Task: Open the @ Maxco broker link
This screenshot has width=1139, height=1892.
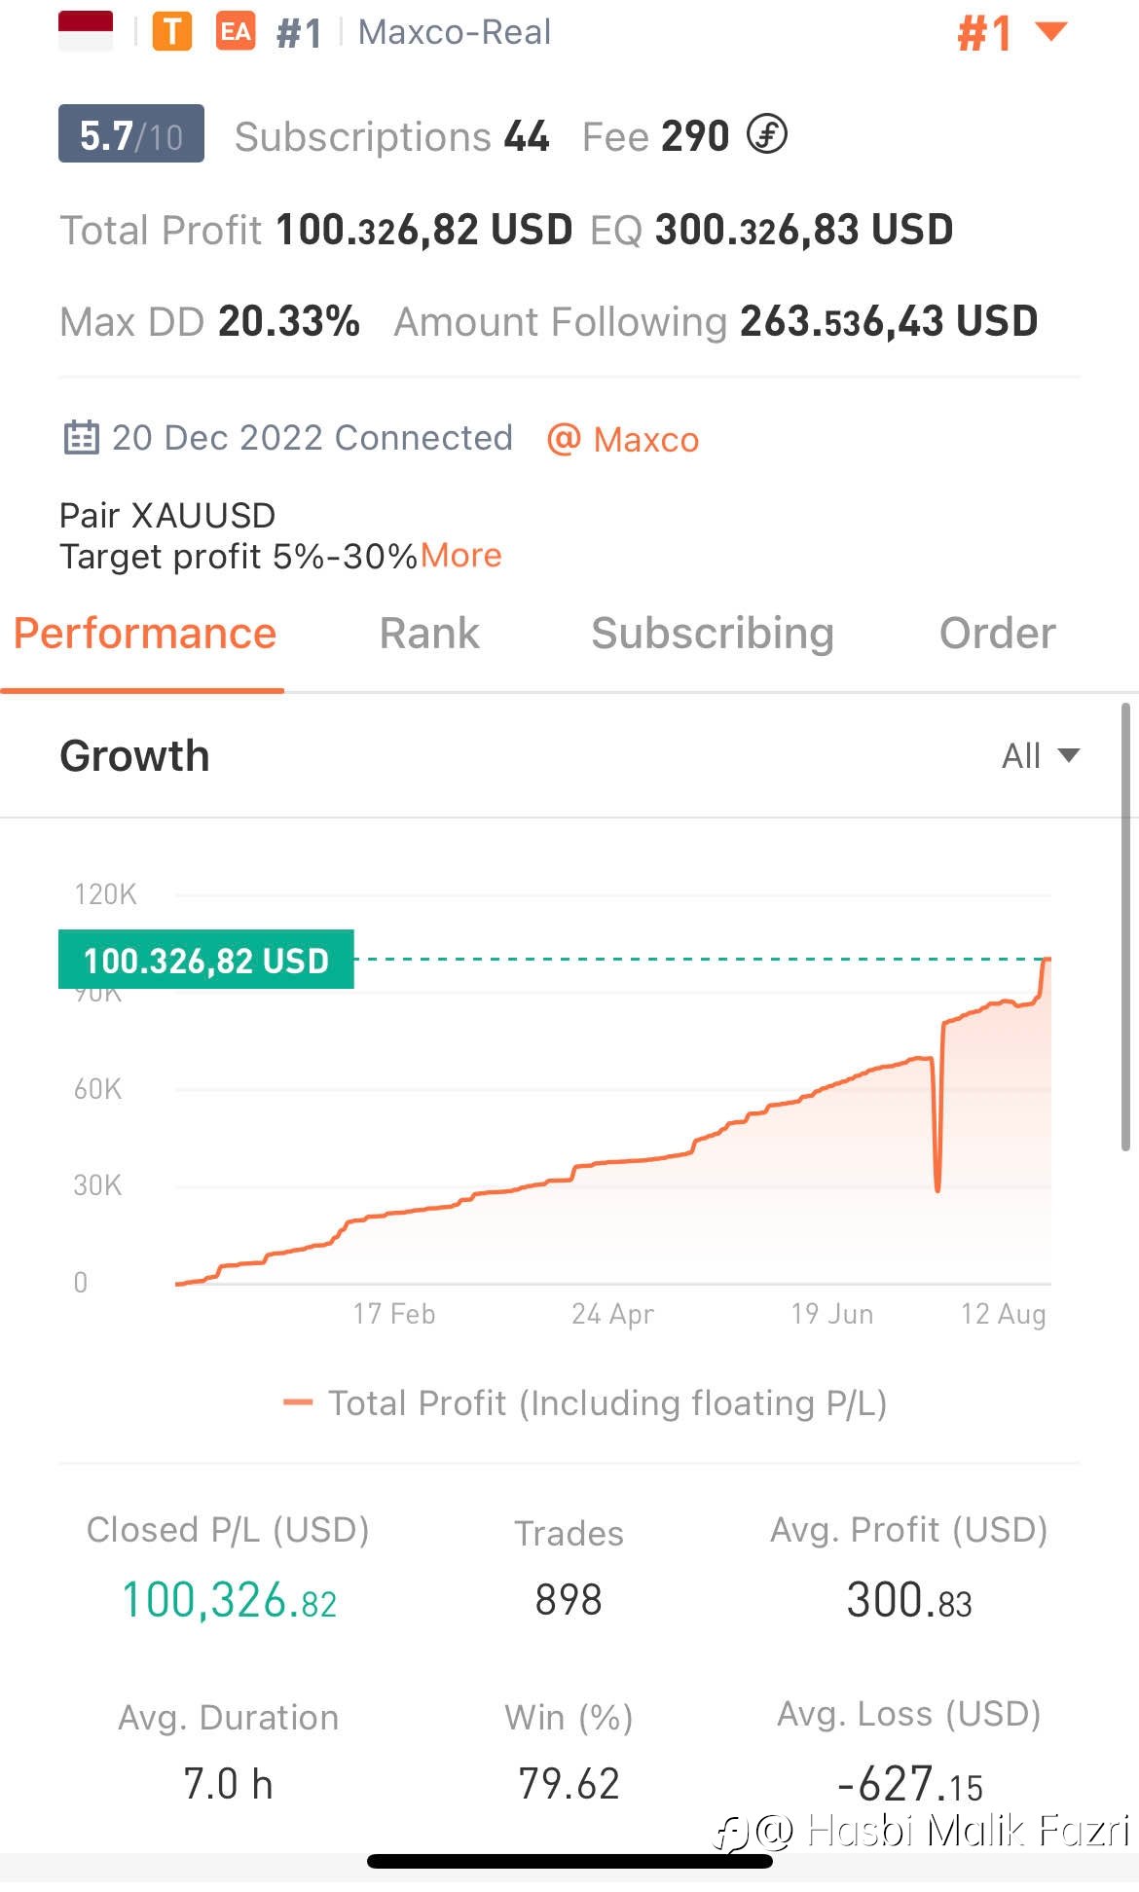Action: click(623, 440)
